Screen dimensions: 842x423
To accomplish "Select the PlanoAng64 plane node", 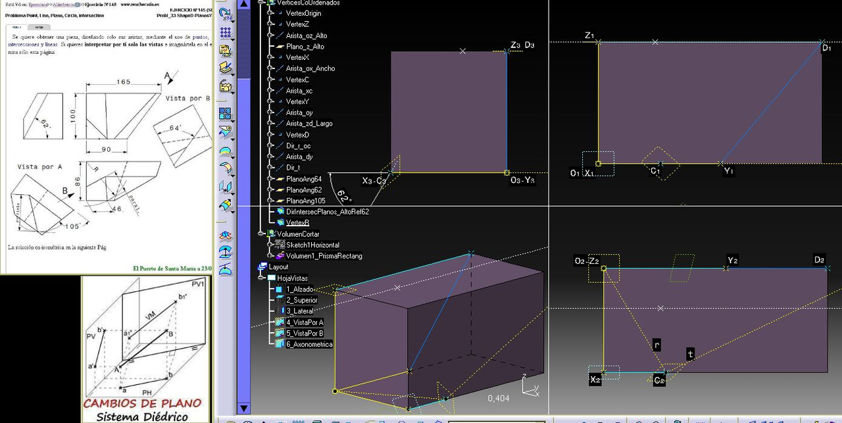I will (304, 179).
